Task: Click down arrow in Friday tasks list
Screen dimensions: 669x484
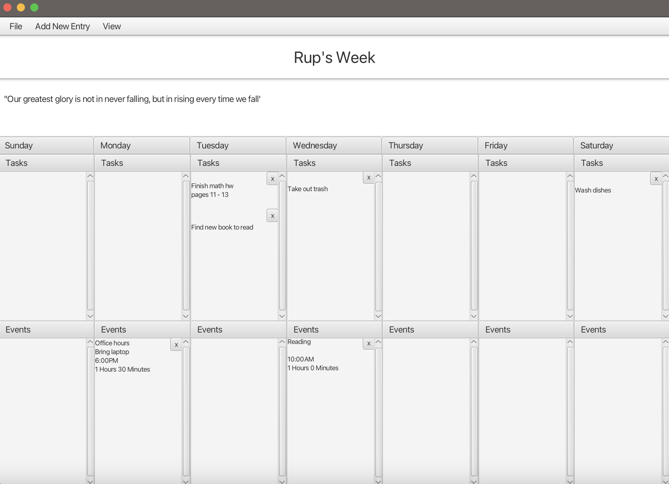Action: [570, 316]
